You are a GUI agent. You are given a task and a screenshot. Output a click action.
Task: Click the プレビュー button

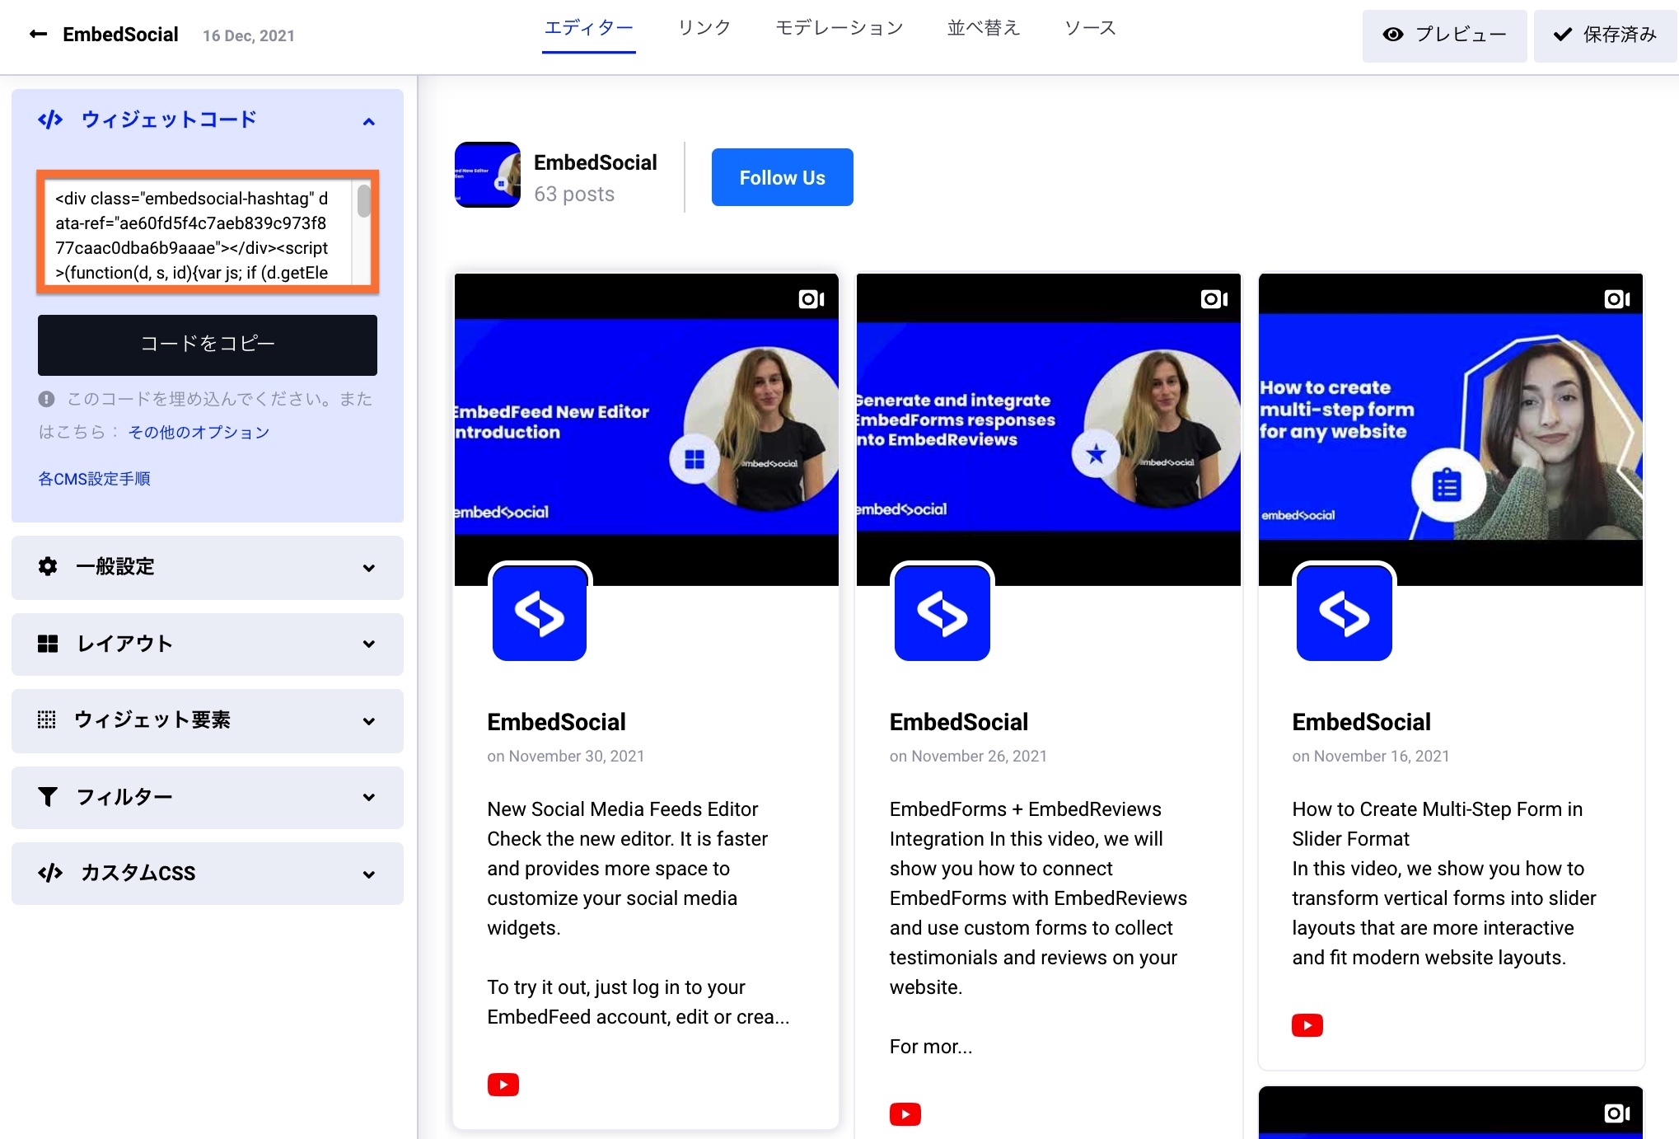point(1444,35)
